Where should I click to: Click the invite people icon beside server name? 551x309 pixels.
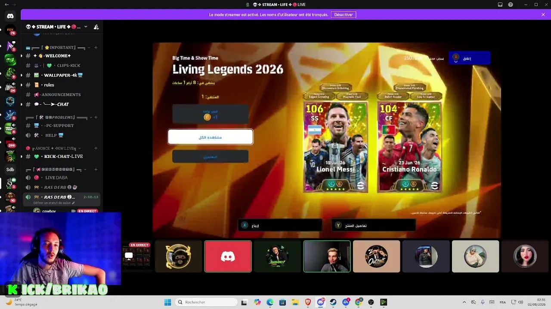click(x=96, y=27)
